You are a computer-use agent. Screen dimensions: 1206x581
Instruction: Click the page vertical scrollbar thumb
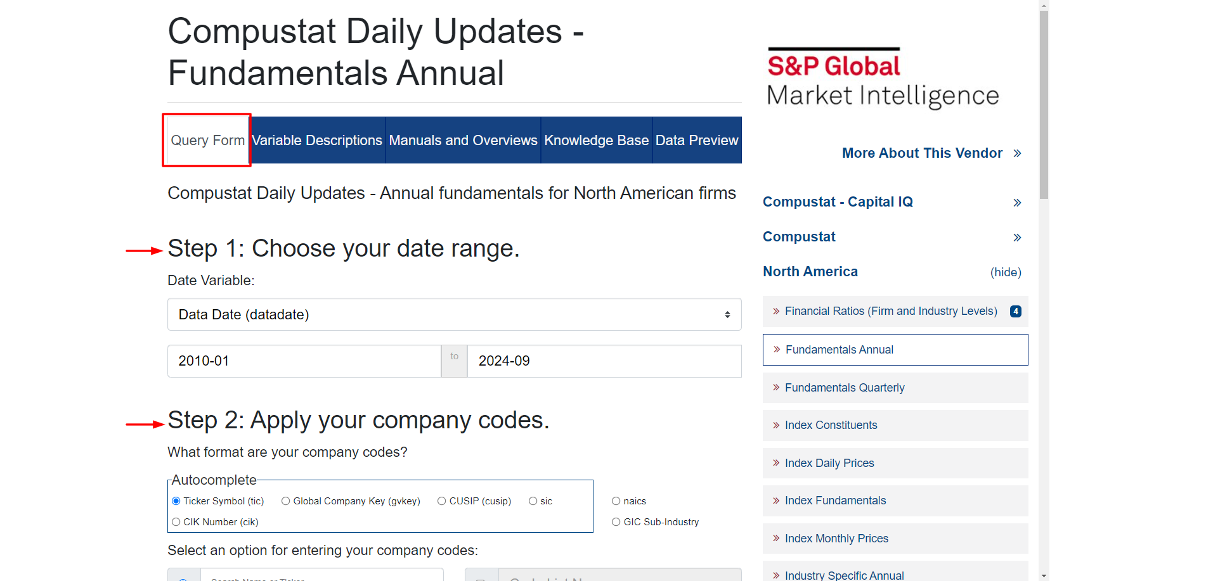(1044, 105)
